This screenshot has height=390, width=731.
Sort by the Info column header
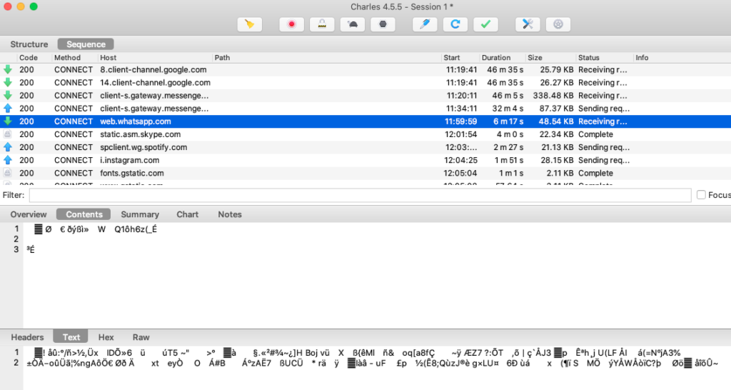pos(642,58)
